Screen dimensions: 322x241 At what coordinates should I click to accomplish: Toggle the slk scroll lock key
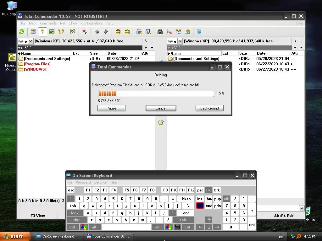pos(208,190)
